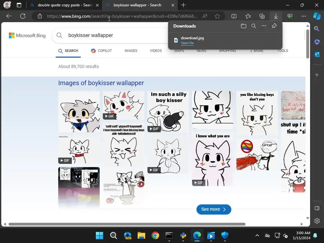
Task: Open 'i know what you are' GIF
Action: [x=212, y=159]
